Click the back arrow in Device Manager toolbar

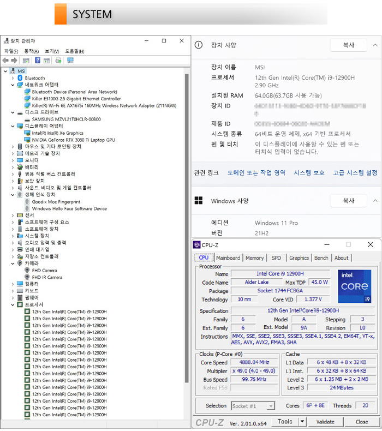[5, 60]
